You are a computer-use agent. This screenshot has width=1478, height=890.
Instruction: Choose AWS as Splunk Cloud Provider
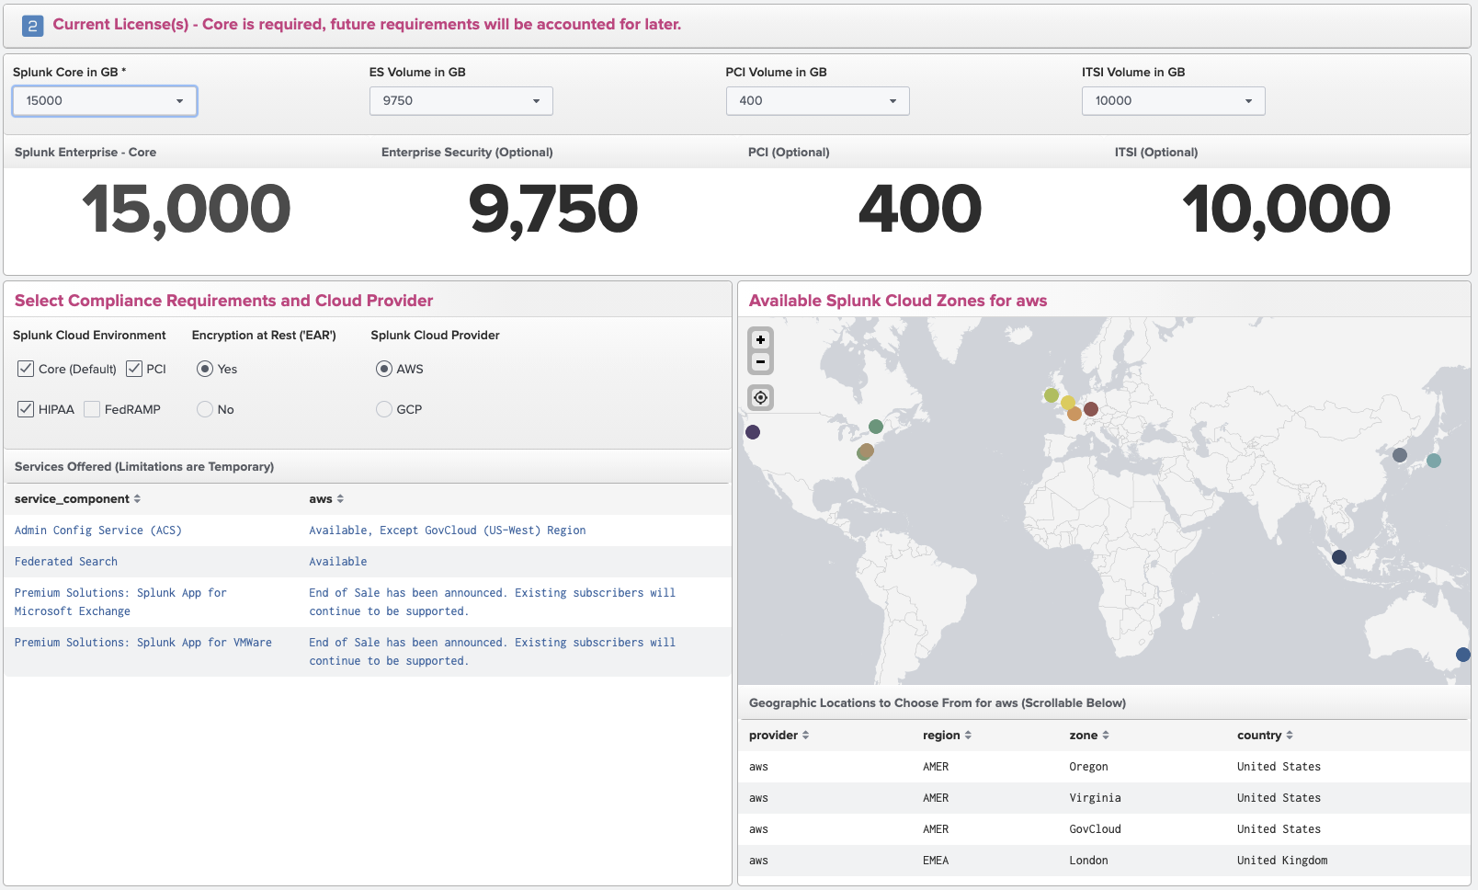pos(384,369)
